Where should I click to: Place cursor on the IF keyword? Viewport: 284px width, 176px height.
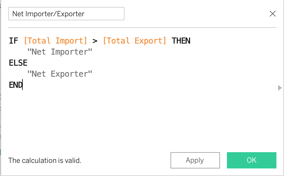(x=14, y=41)
